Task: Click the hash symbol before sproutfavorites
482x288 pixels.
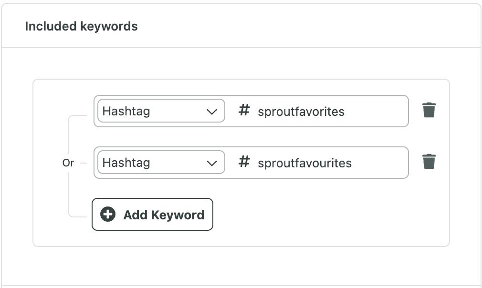Action: pyautogui.click(x=244, y=110)
